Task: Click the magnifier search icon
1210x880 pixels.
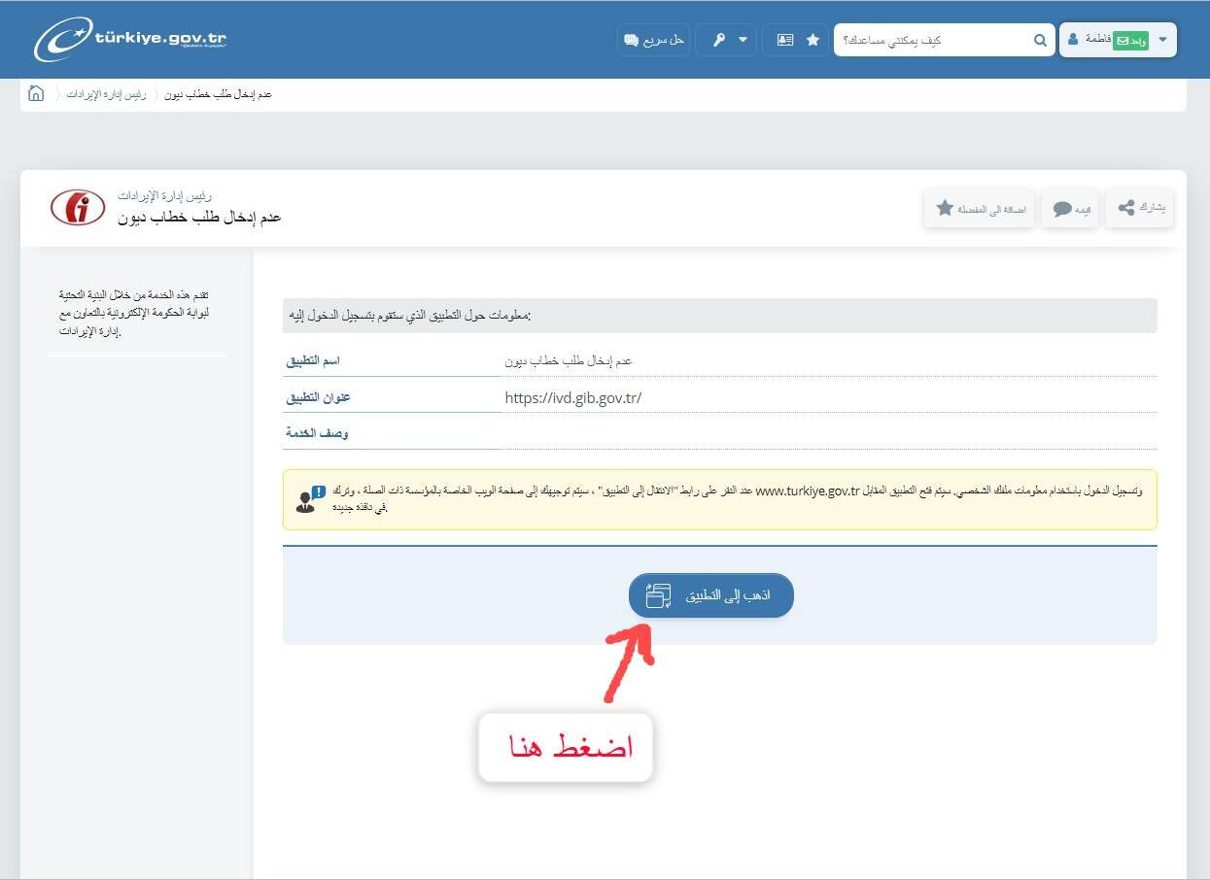Action: 1040,40
